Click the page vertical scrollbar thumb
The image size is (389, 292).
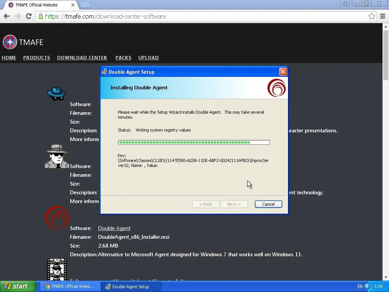tap(386, 55)
